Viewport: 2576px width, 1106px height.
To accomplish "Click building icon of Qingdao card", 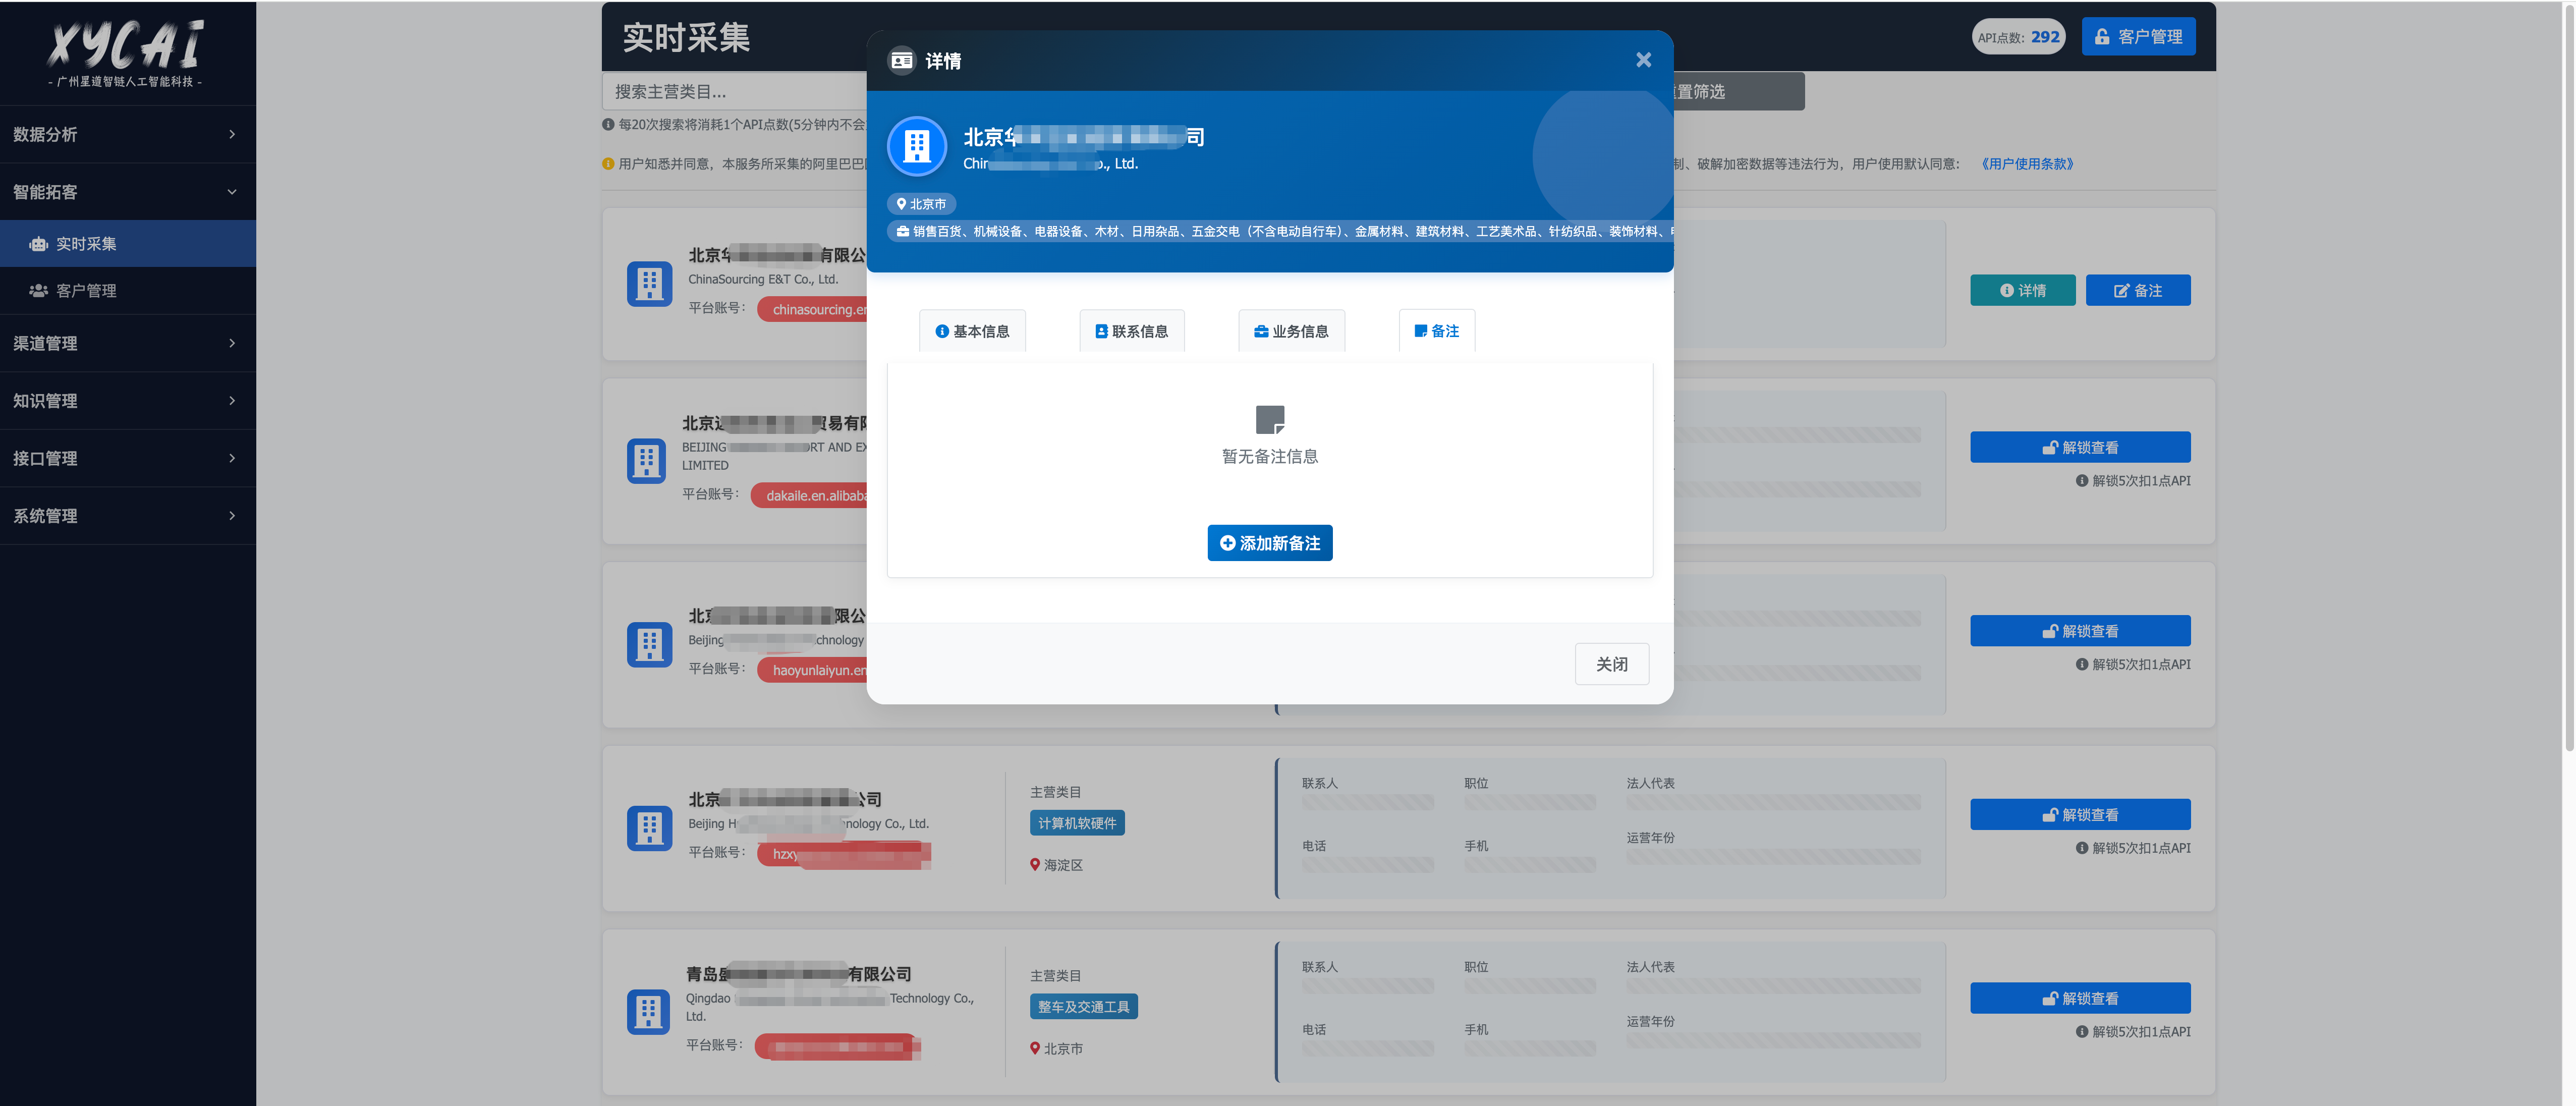I will point(648,1012).
